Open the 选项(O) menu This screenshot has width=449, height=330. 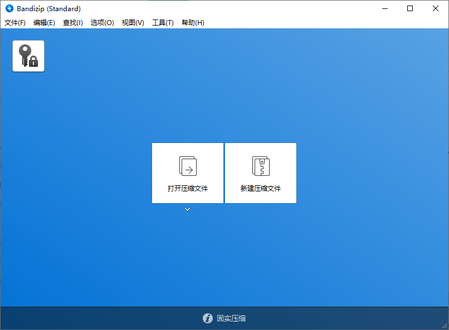tap(102, 23)
